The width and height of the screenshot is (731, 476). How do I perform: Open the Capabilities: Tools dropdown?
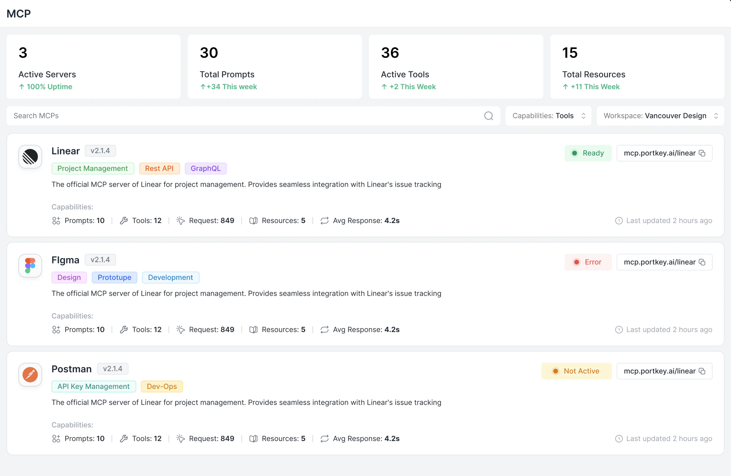coord(548,116)
